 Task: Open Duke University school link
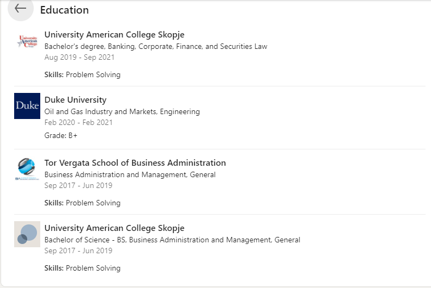tap(75, 100)
